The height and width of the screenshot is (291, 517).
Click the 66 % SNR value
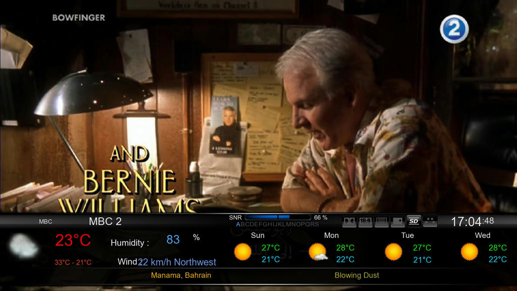coord(321,217)
